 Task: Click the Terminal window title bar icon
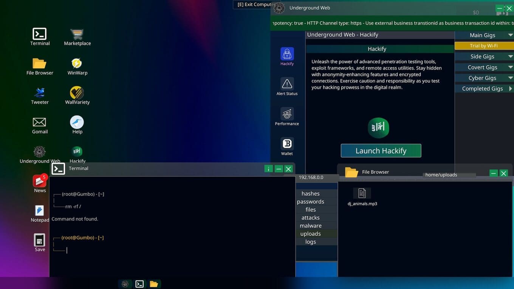58,168
